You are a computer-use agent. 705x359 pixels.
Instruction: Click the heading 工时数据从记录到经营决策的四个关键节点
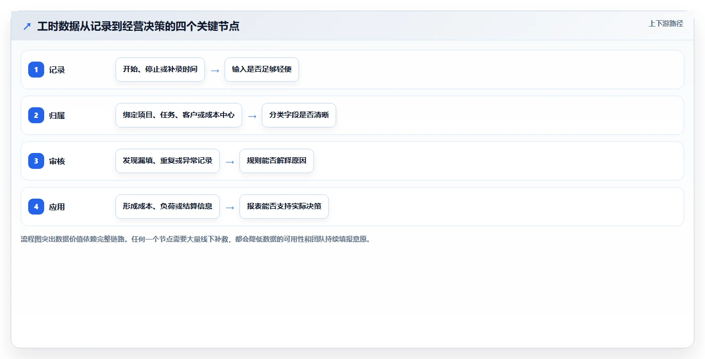pos(138,26)
